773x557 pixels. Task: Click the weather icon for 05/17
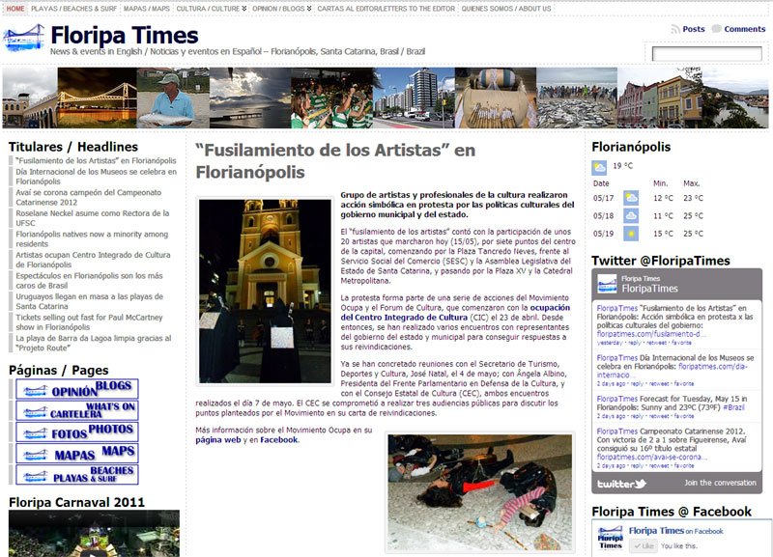(631, 198)
